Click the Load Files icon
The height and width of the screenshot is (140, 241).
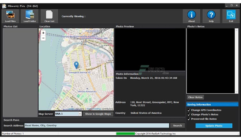10,16
